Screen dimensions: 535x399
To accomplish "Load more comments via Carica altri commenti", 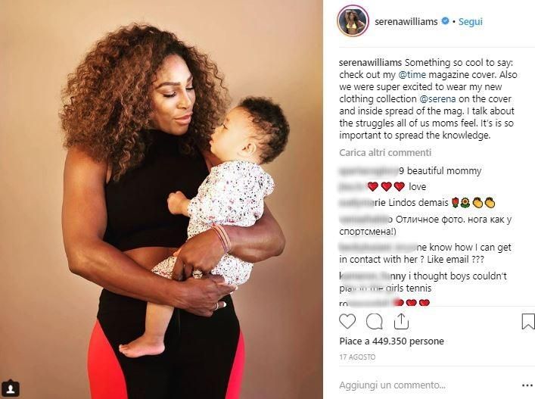I will pyautogui.click(x=385, y=153).
